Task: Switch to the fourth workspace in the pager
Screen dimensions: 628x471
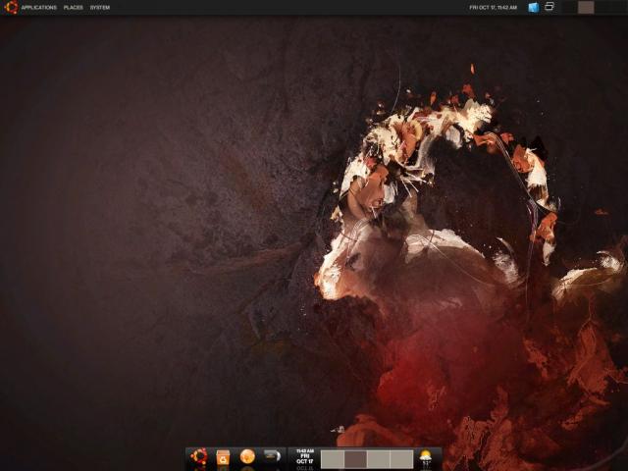Action: click(401, 459)
